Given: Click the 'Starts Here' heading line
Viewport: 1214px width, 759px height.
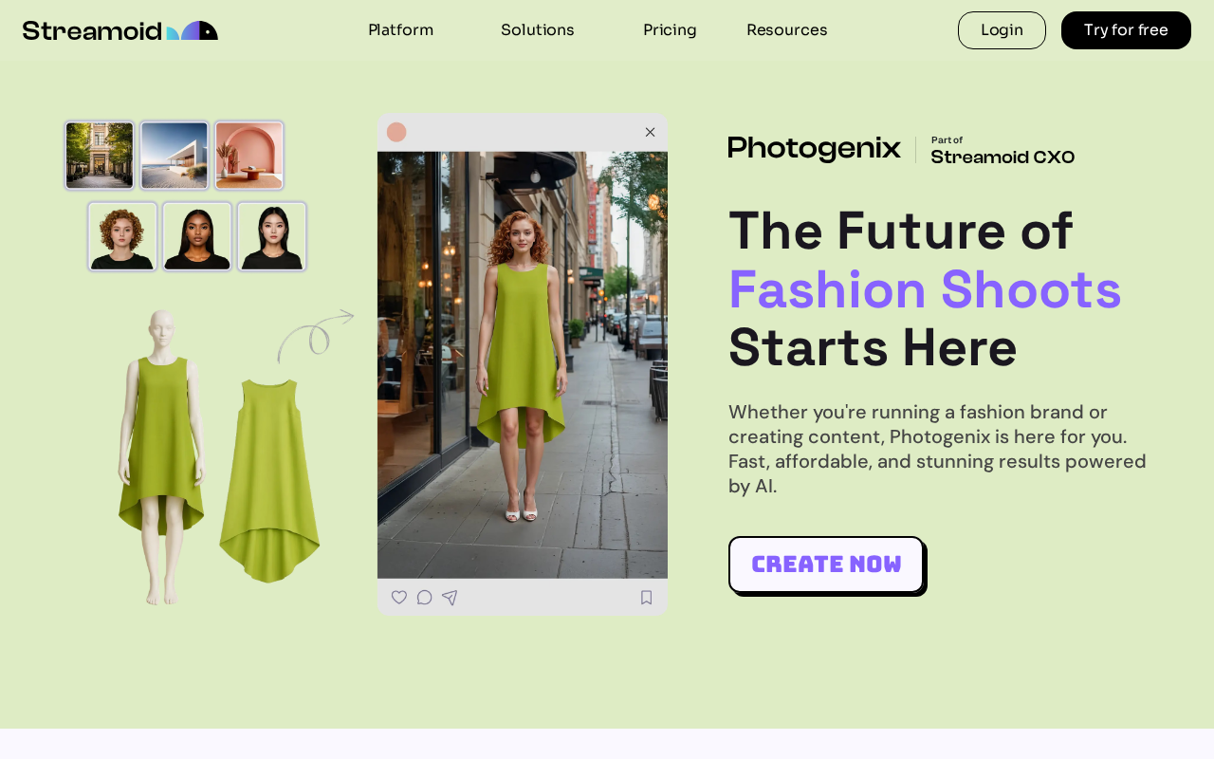Looking at the screenshot, I should pos(873,347).
